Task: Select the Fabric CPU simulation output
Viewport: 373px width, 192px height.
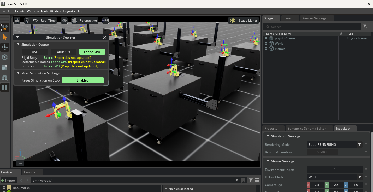Action: (x=63, y=51)
